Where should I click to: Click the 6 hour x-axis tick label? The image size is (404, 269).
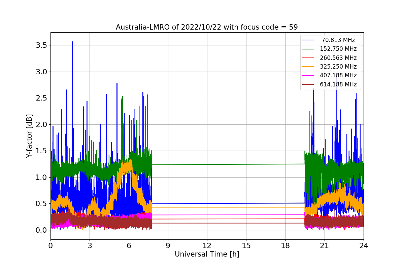point(129,245)
